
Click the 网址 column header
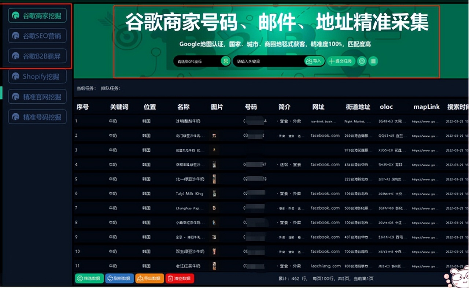318,107
